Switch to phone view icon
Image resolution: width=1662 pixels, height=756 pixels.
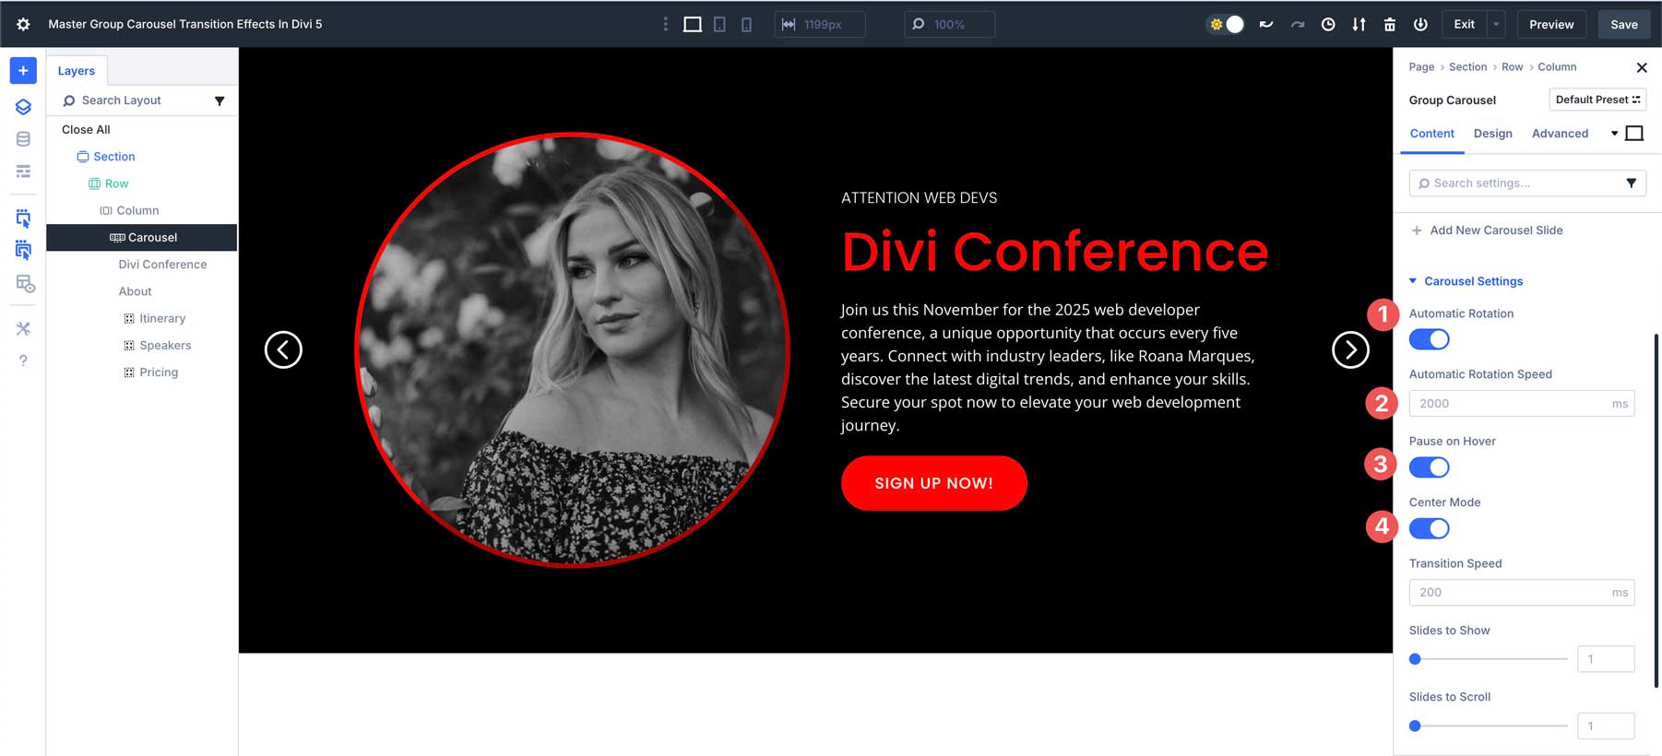[746, 24]
